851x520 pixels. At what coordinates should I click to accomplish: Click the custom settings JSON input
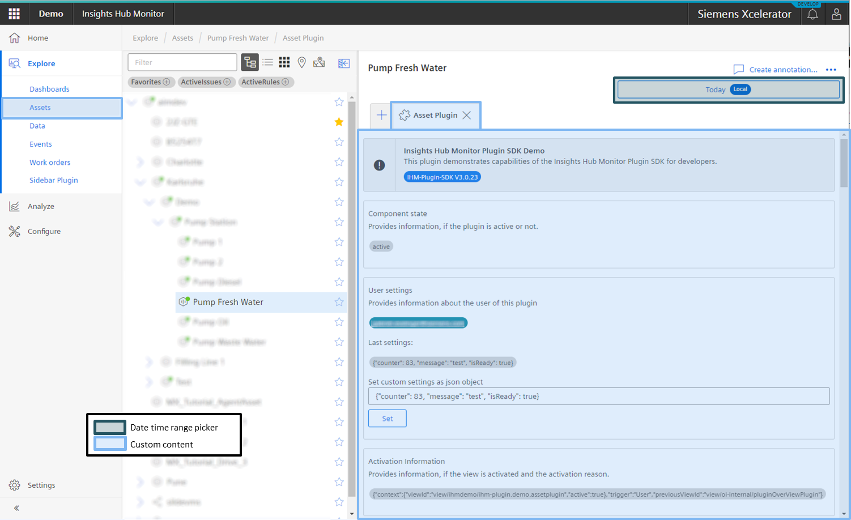coord(599,397)
